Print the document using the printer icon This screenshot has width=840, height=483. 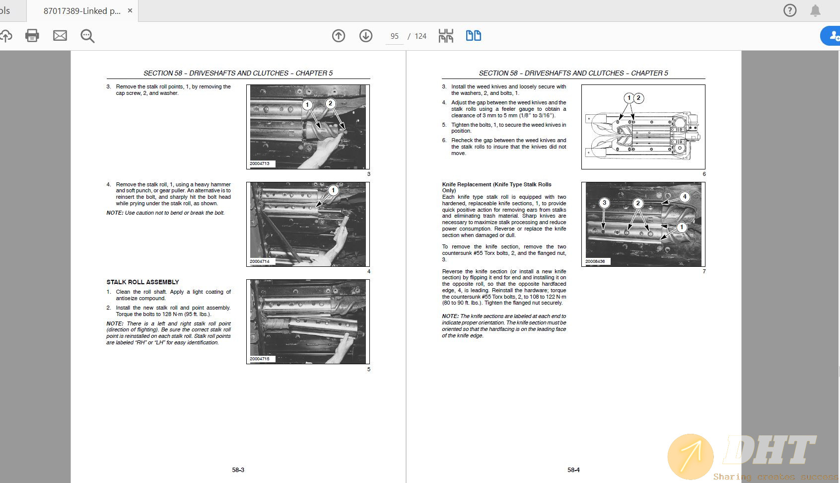(x=32, y=36)
